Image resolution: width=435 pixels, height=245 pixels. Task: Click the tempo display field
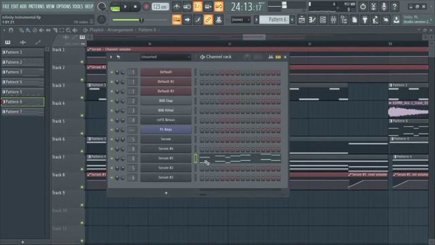click(x=160, y=6)
